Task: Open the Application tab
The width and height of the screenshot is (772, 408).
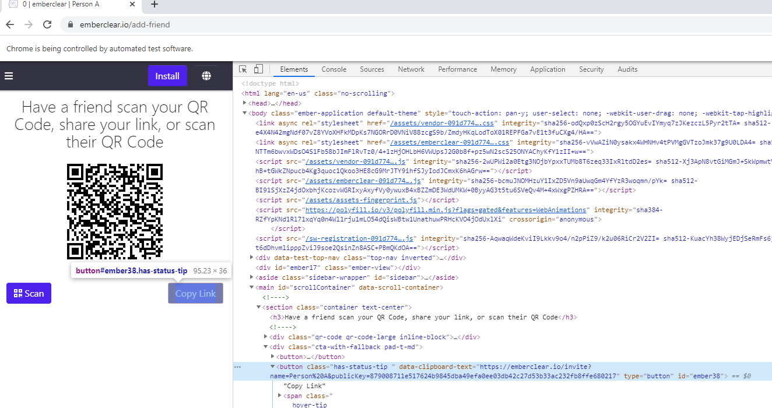Action: click(548, 69)
